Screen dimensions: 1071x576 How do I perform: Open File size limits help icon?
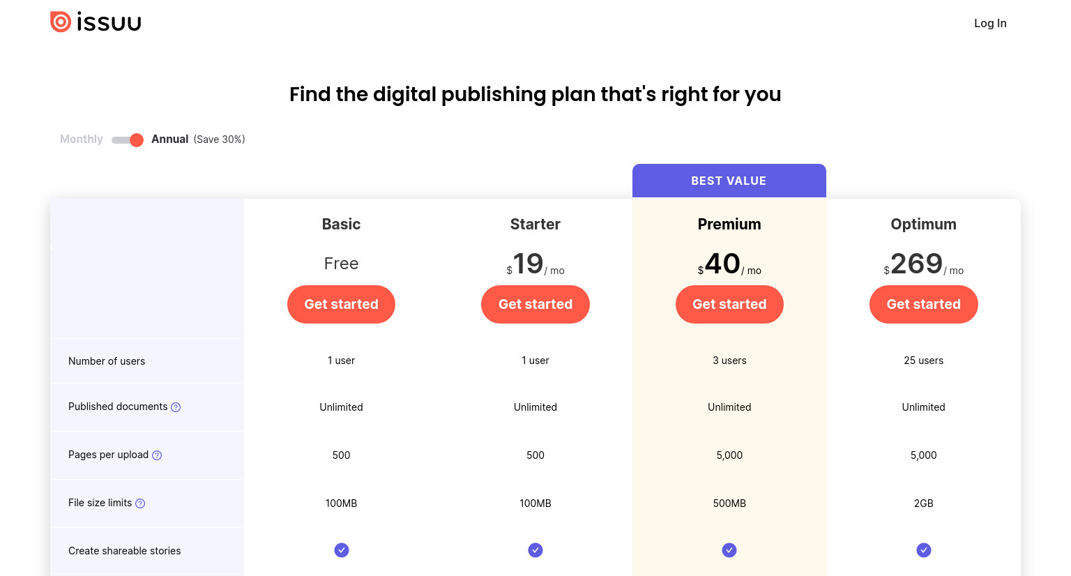[140, 503]
